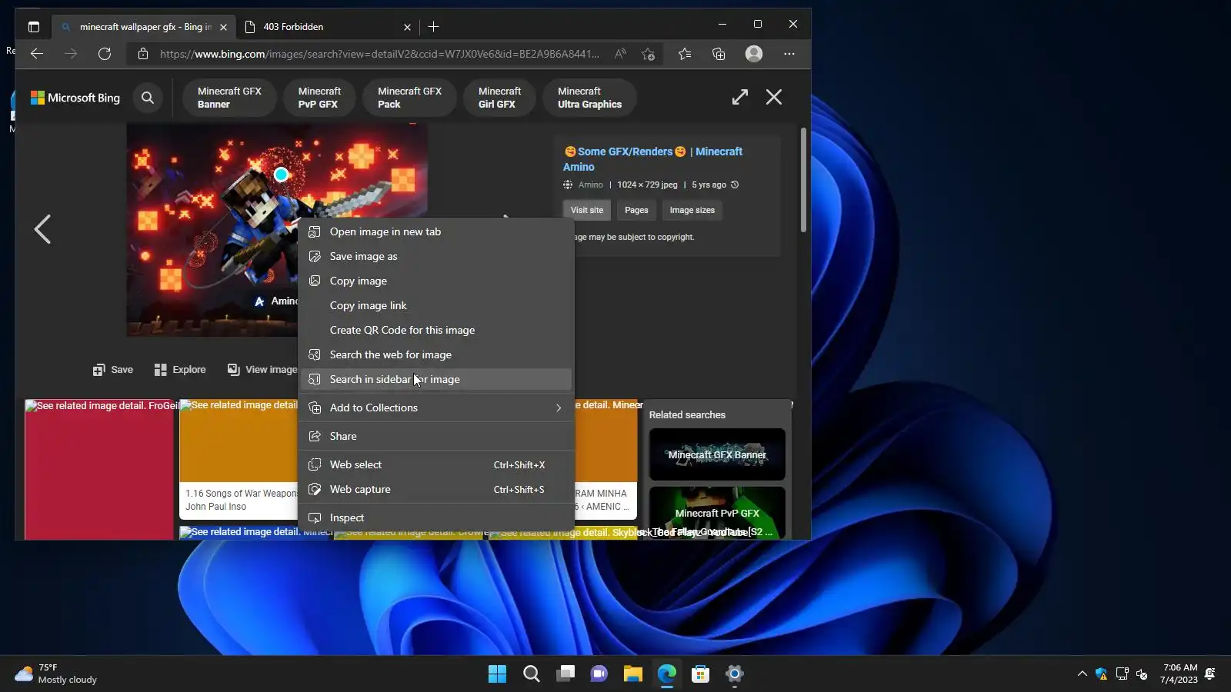Select Minecraft GFX Banner suggestion chip
Viewport: 1231px width, 692px height.
tap(229, 98)
